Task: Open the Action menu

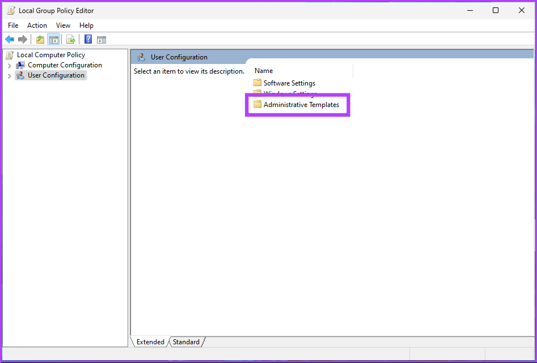Action: point(37,25)
